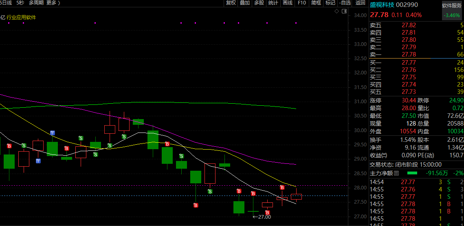Click the 涨停 limit-up value 30.44
The image size is (464, 226).
point(408,101)
